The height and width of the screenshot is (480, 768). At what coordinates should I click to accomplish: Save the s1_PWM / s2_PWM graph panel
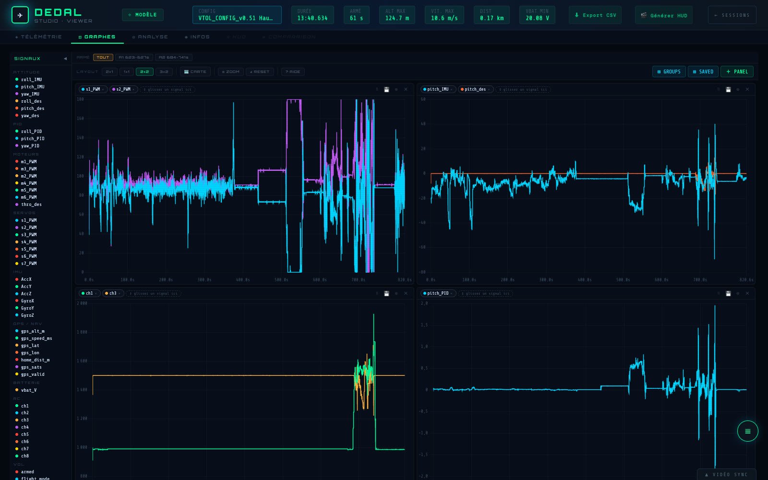(386, 89)
